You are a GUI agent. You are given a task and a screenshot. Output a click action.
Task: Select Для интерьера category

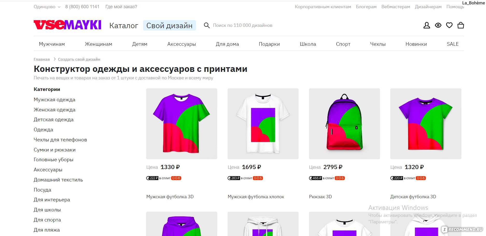[x=52, y=200]
